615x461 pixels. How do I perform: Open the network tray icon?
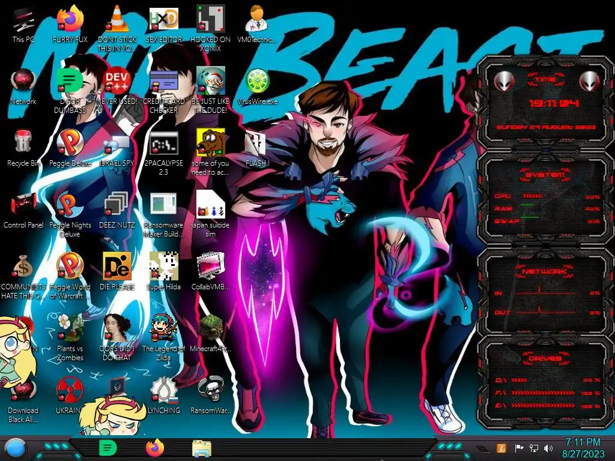[x=534, y=448]
